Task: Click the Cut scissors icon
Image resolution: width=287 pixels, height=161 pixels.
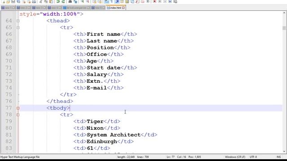Action: [x=41, y=2]
